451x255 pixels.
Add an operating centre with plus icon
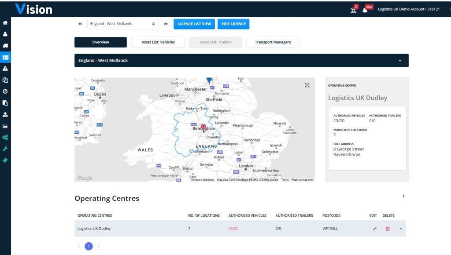403,196
